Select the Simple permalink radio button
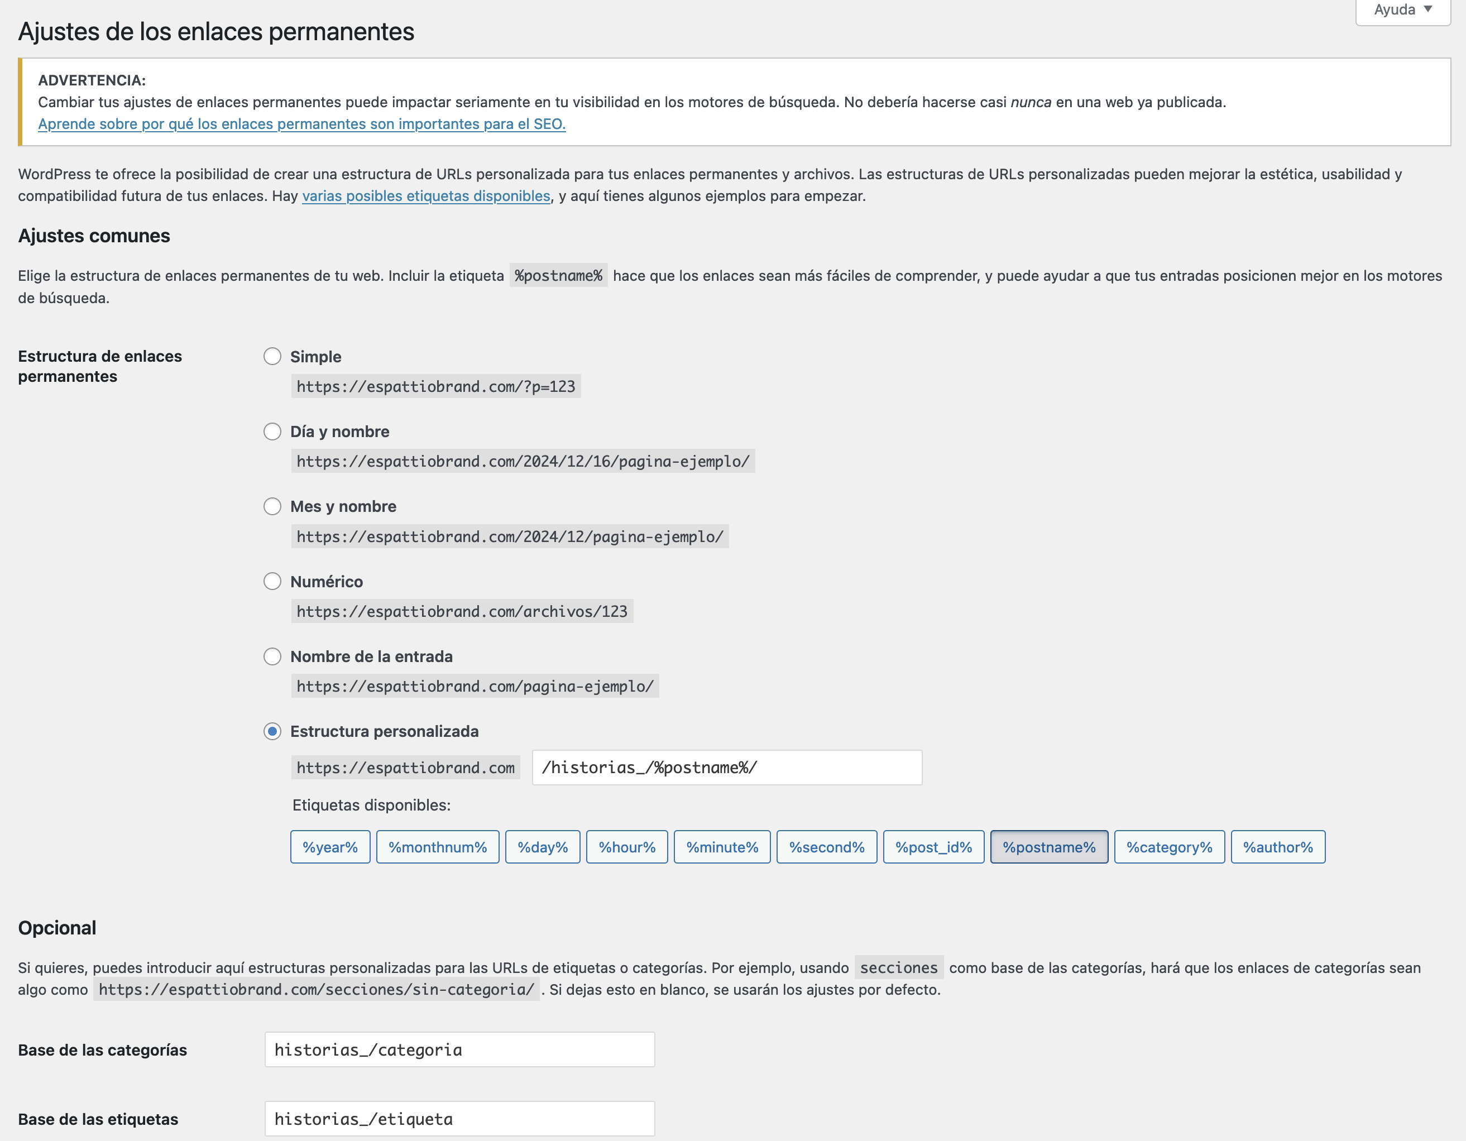Screen dimensions: 1466x1141 pyautogui.click(x=272, y=356)
